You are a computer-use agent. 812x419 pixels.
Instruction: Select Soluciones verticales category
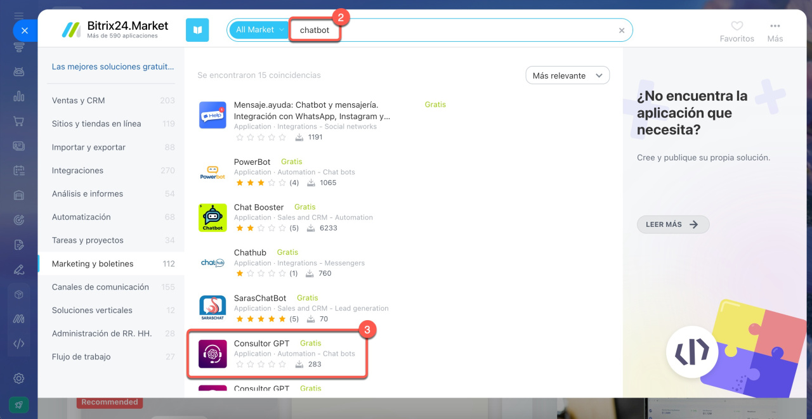(111, 310)
